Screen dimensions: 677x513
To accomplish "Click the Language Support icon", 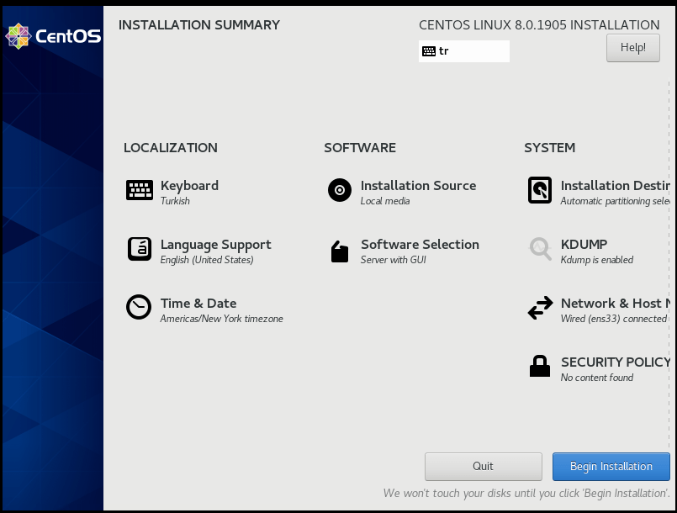I will pos(139,249).
